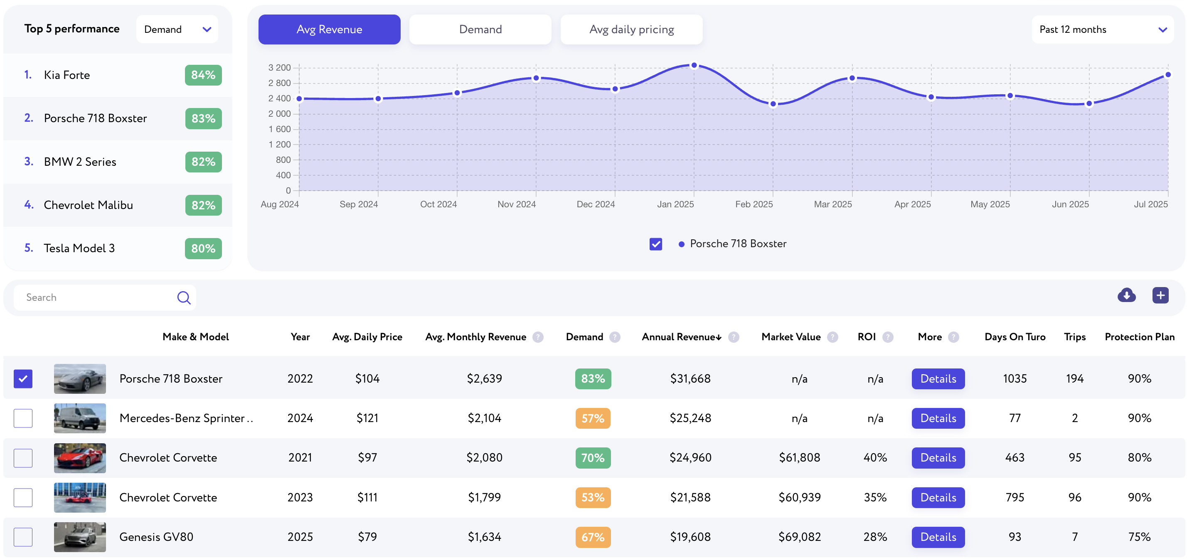1187x560 pixels.
Task: Select BMW 2 Series in Top 5 list
Action: [118, 162]
